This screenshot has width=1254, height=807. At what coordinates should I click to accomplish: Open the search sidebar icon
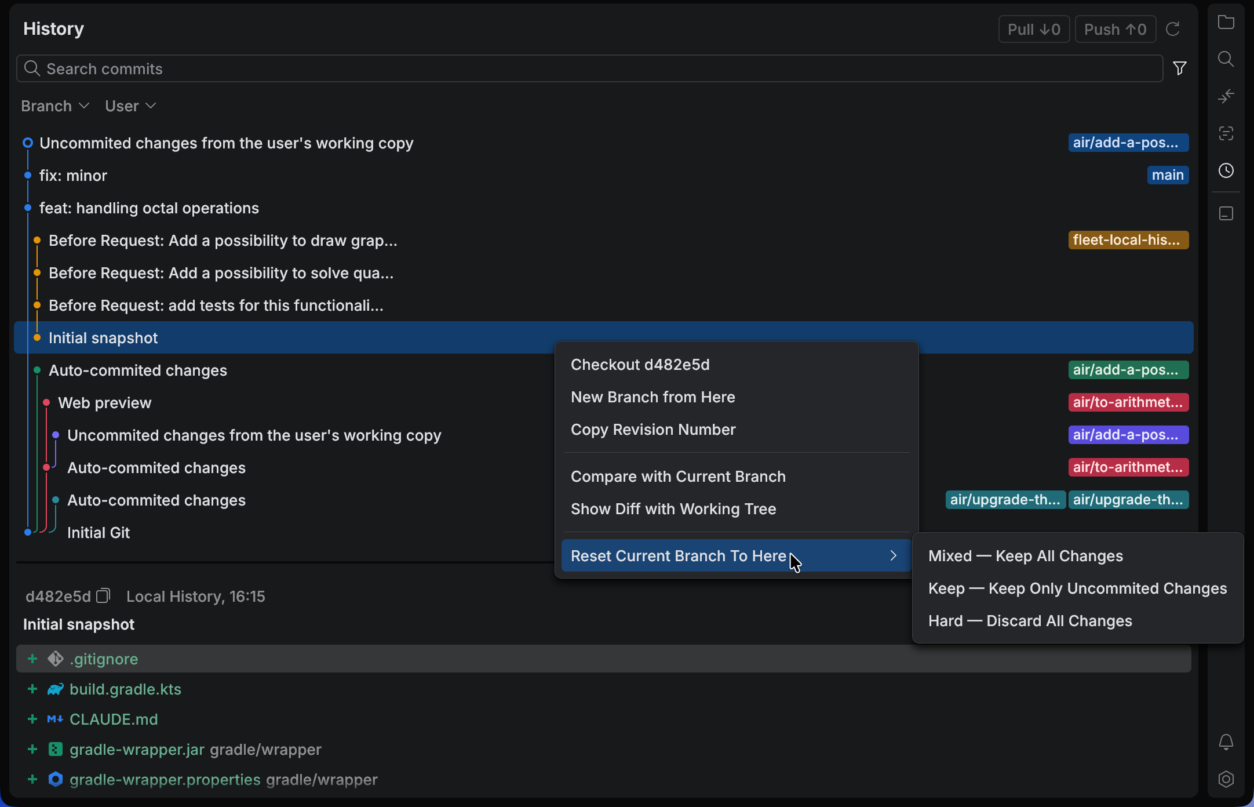tap(1226, 59)
